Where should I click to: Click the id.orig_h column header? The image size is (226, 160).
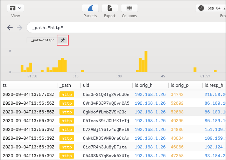coord(143,85)
